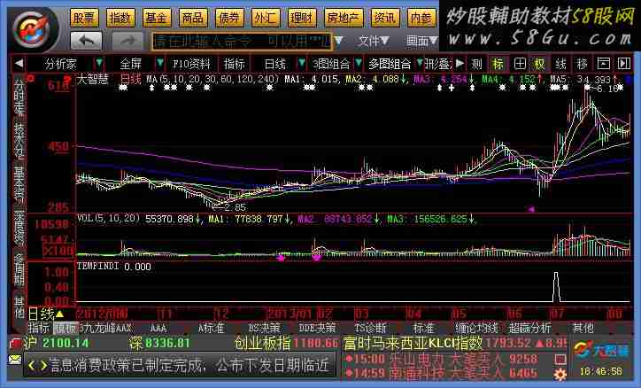Image resolution: width=641 pixels, height=388 pixels.
Task: Select the TS诊断 template tab
Action: (x=370, y=328)
